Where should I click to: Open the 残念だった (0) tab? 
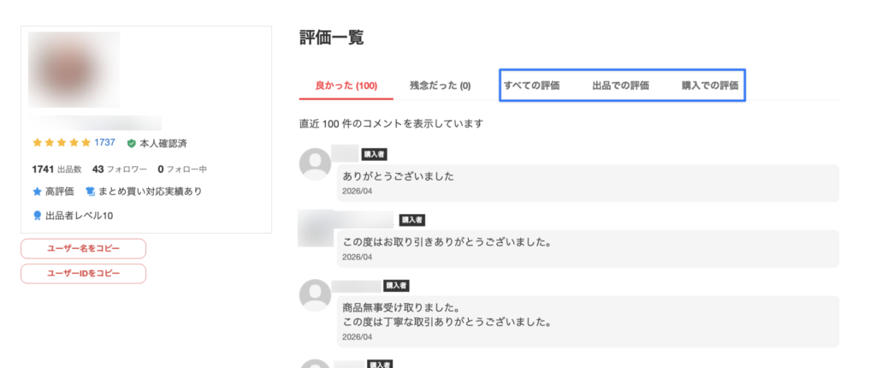coord(440,86)
